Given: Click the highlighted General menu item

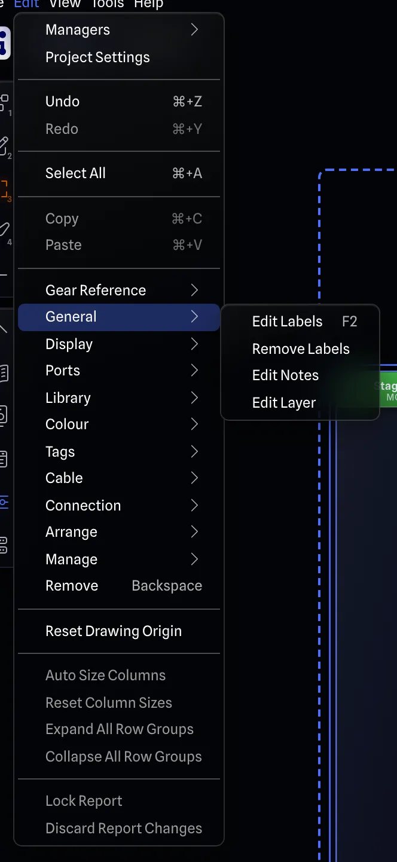Looking at the screenshot, I should coord(119,317).
